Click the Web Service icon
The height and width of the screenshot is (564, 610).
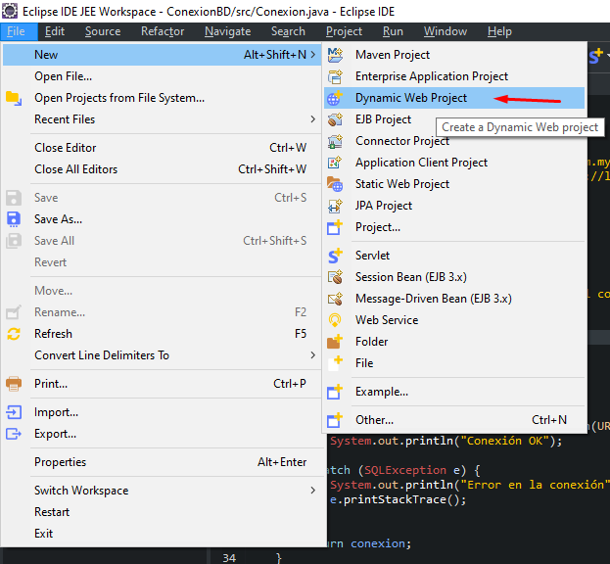[x=336, y=320]
